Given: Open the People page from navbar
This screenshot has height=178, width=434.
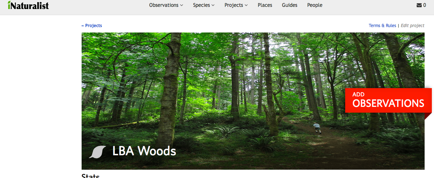Looking at the screenshot, I should [x=315, y=5].
